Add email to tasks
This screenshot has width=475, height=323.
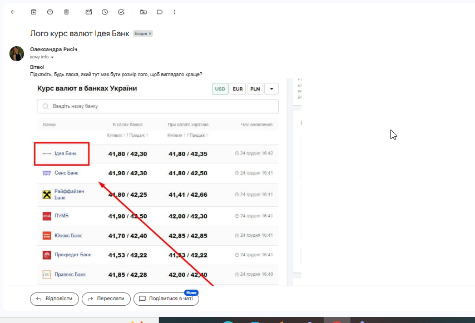(121, 12)
